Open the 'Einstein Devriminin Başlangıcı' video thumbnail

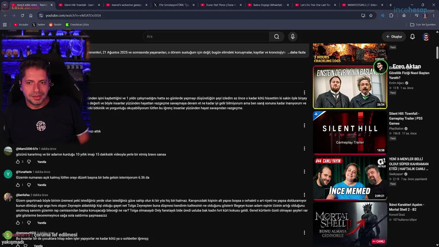[x=350, y=87]
